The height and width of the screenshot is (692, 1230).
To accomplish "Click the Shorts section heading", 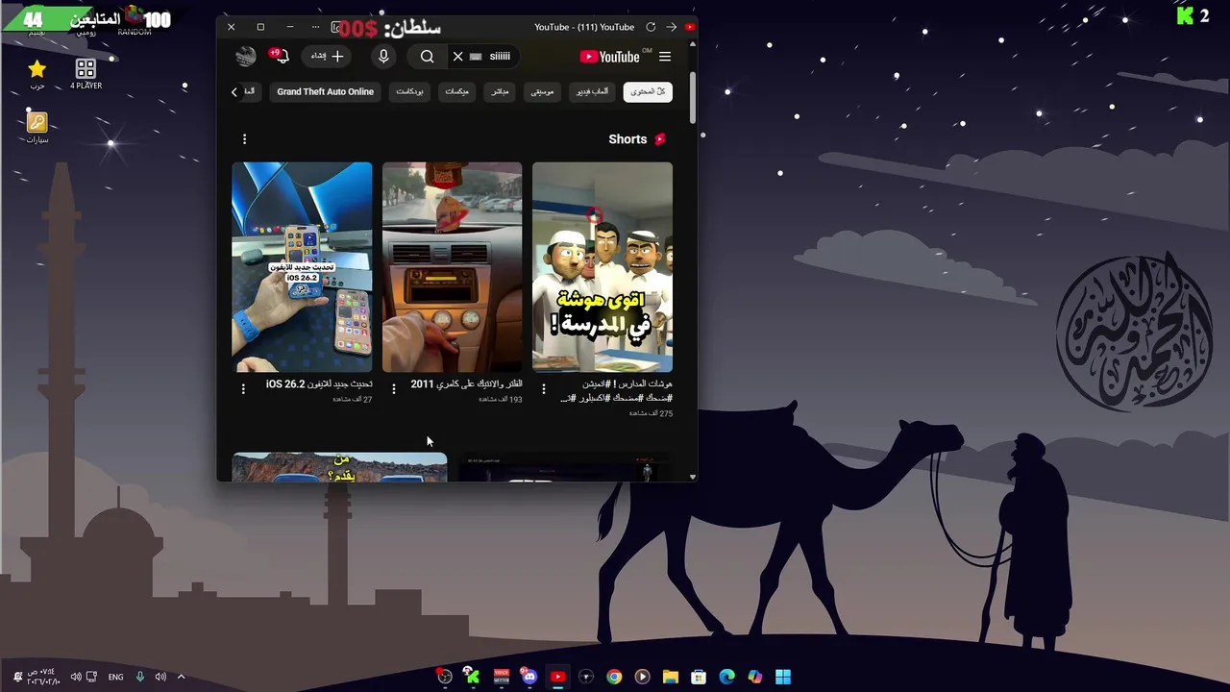I will [627, 139].
